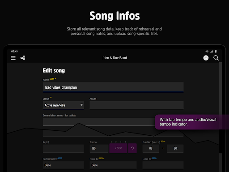
Task: Tap the battery status icon
Action: 216,52
